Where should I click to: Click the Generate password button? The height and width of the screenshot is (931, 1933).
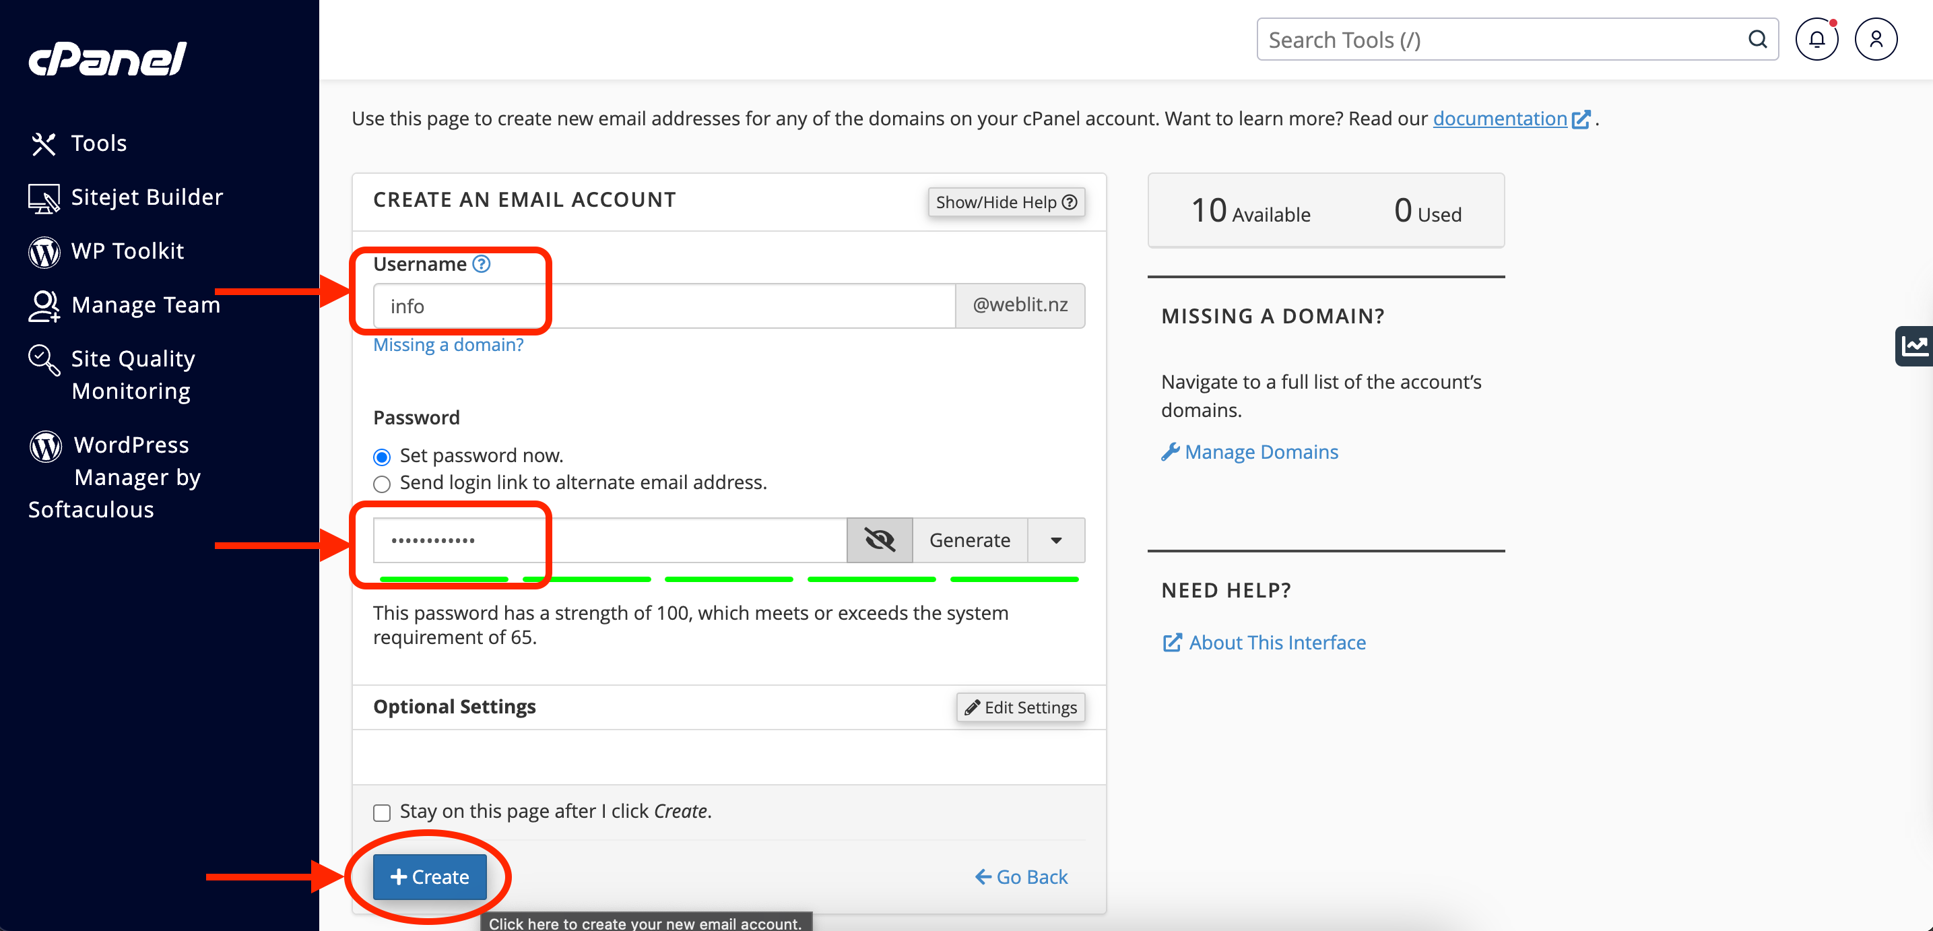click(x=969, y=540)
